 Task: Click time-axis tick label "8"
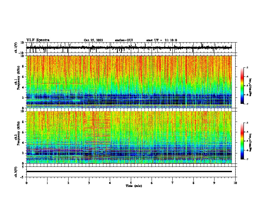pyautogui.click(x=193, y=183)
